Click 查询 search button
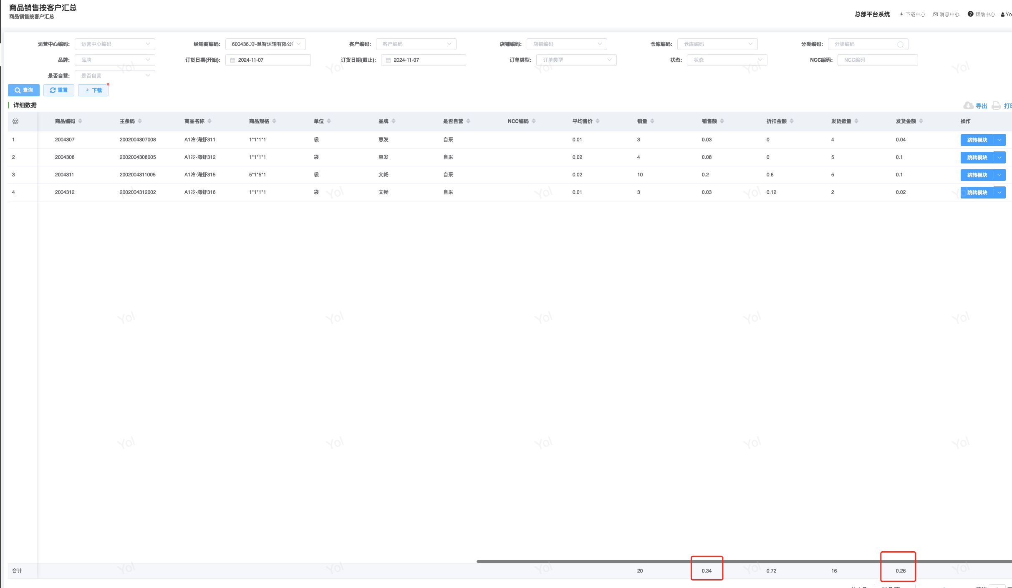The height and width of the screenshot is (588, 1012). pyautogui.click(x=24, y=90)
